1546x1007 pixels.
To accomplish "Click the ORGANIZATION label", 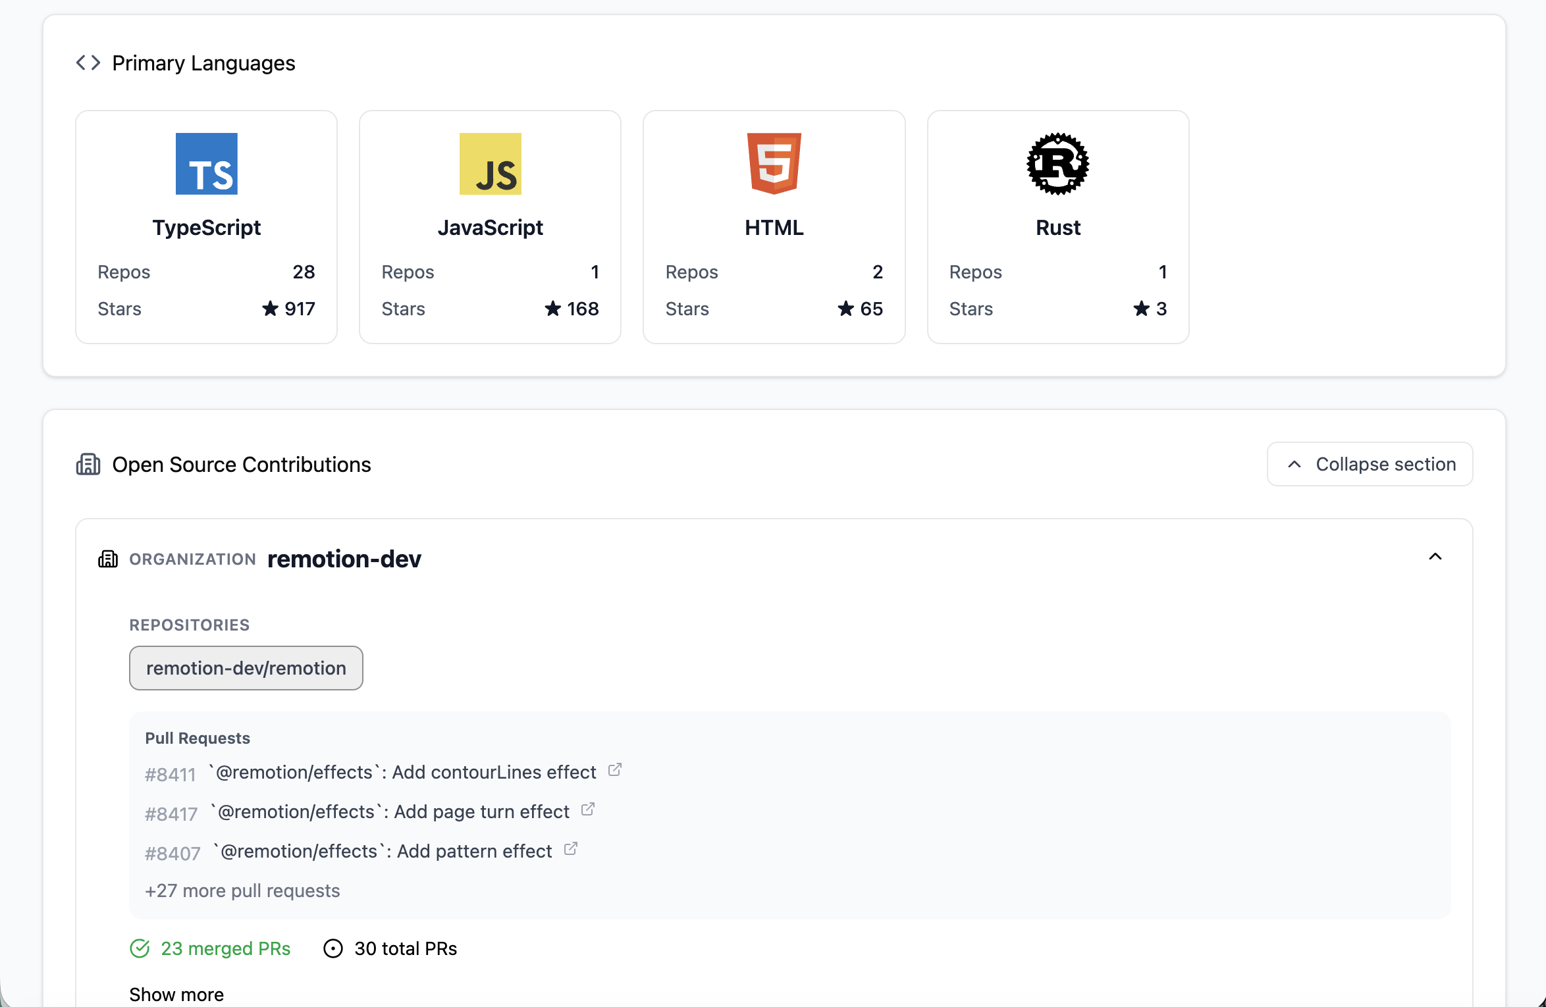I will 192,559.
